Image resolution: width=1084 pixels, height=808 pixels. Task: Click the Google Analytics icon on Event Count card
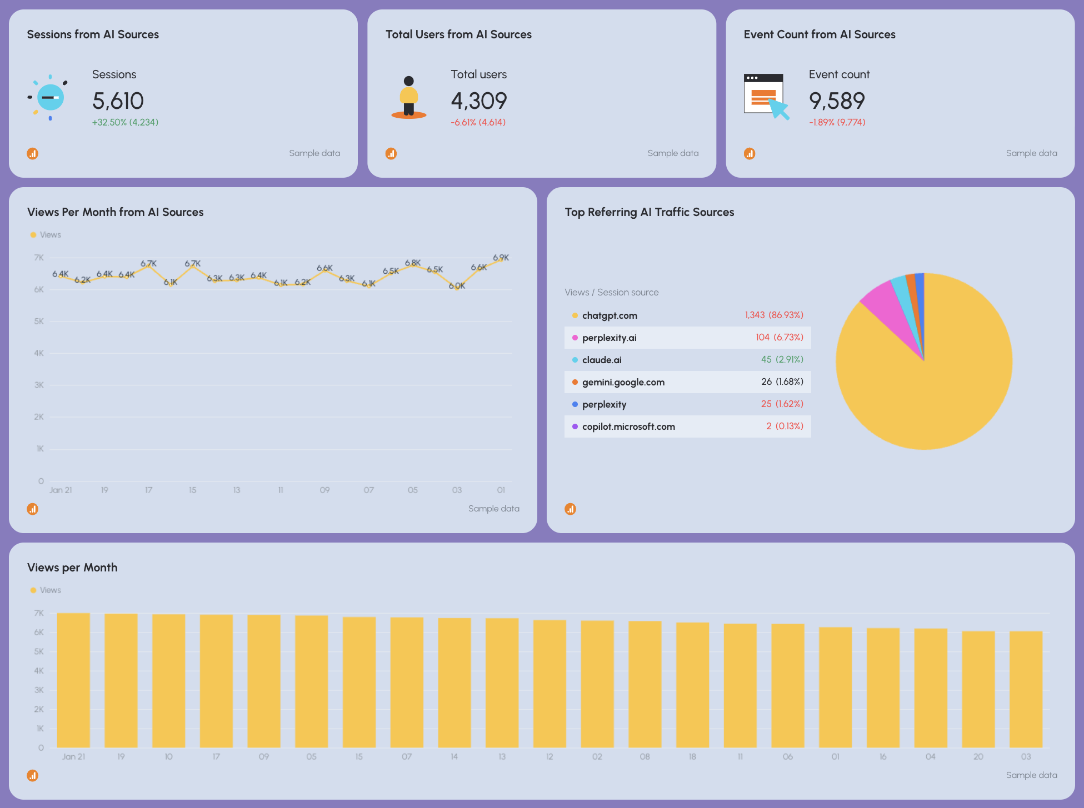click(x=750, y=153)
